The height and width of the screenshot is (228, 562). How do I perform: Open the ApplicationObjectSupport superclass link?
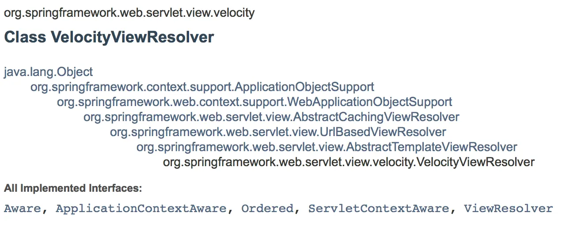[x=202, y=87]
